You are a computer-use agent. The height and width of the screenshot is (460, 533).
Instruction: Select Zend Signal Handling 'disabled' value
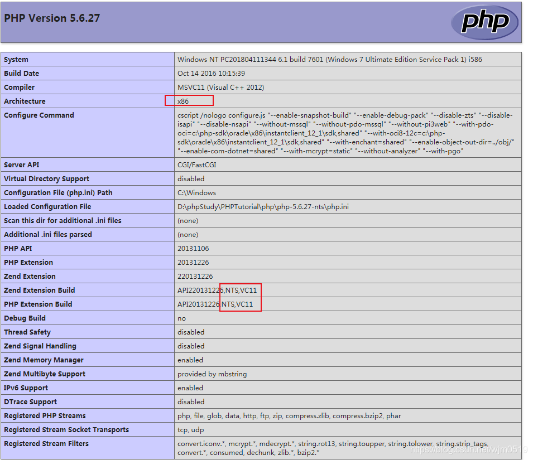191,346
